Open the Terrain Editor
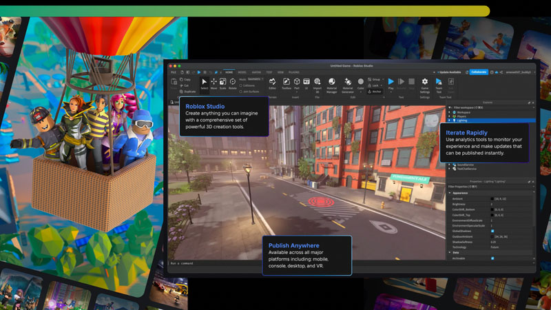 [x=272, y=83]
